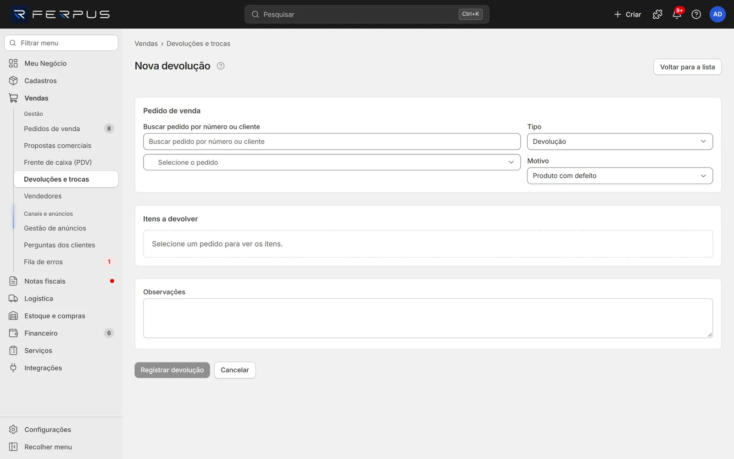Image resolution: width=734 pixels, height=459 pixels.
Task: Click the Financeiro wallet icon
Action: pos(13,333)
